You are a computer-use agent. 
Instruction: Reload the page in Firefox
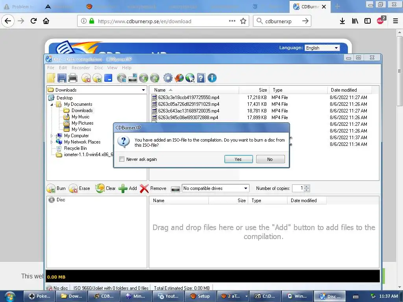[x=33, y=21]
